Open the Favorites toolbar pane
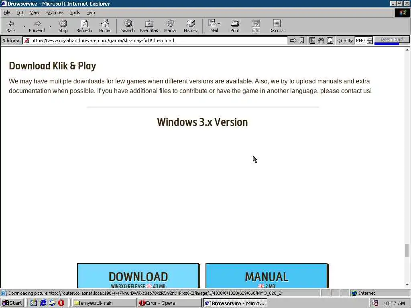Screen dimensions: 411x308 pos(149,26)
